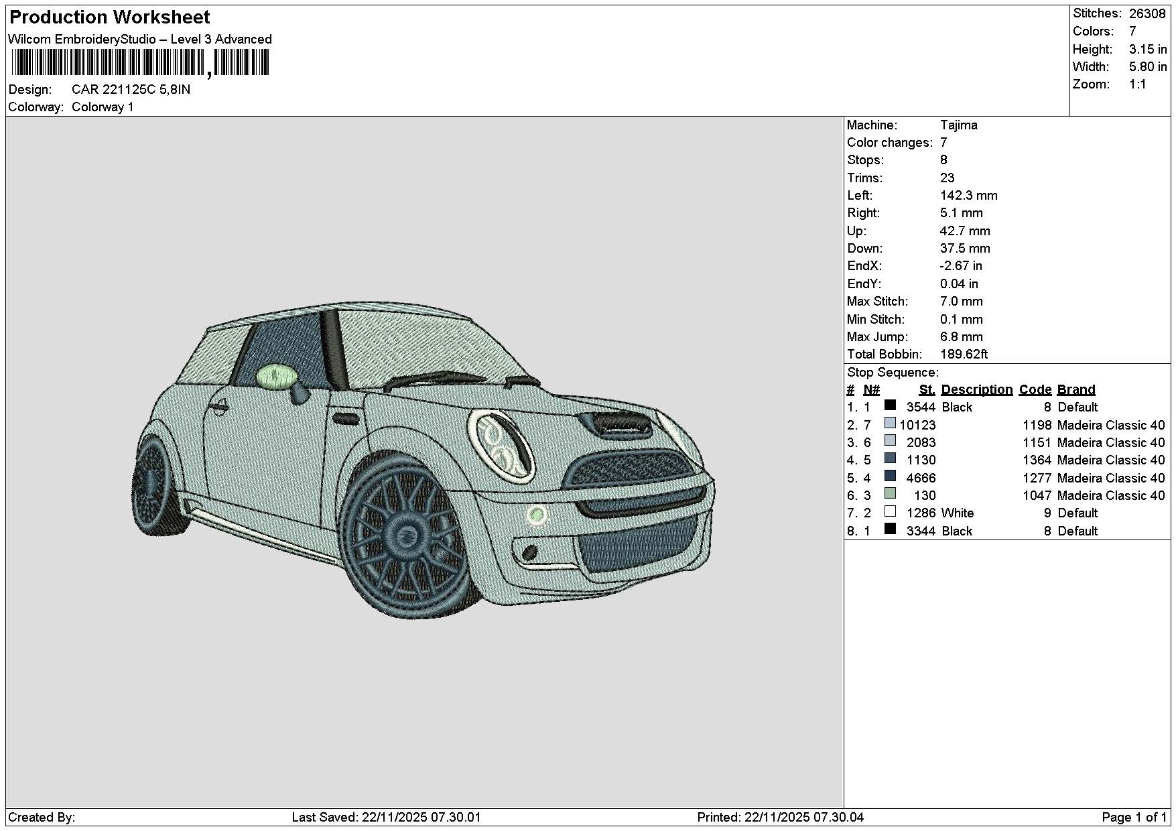Click 'Madeira Classic 40' brand for code 1198
1176x831 pixels.
(x=1111, y=426)
